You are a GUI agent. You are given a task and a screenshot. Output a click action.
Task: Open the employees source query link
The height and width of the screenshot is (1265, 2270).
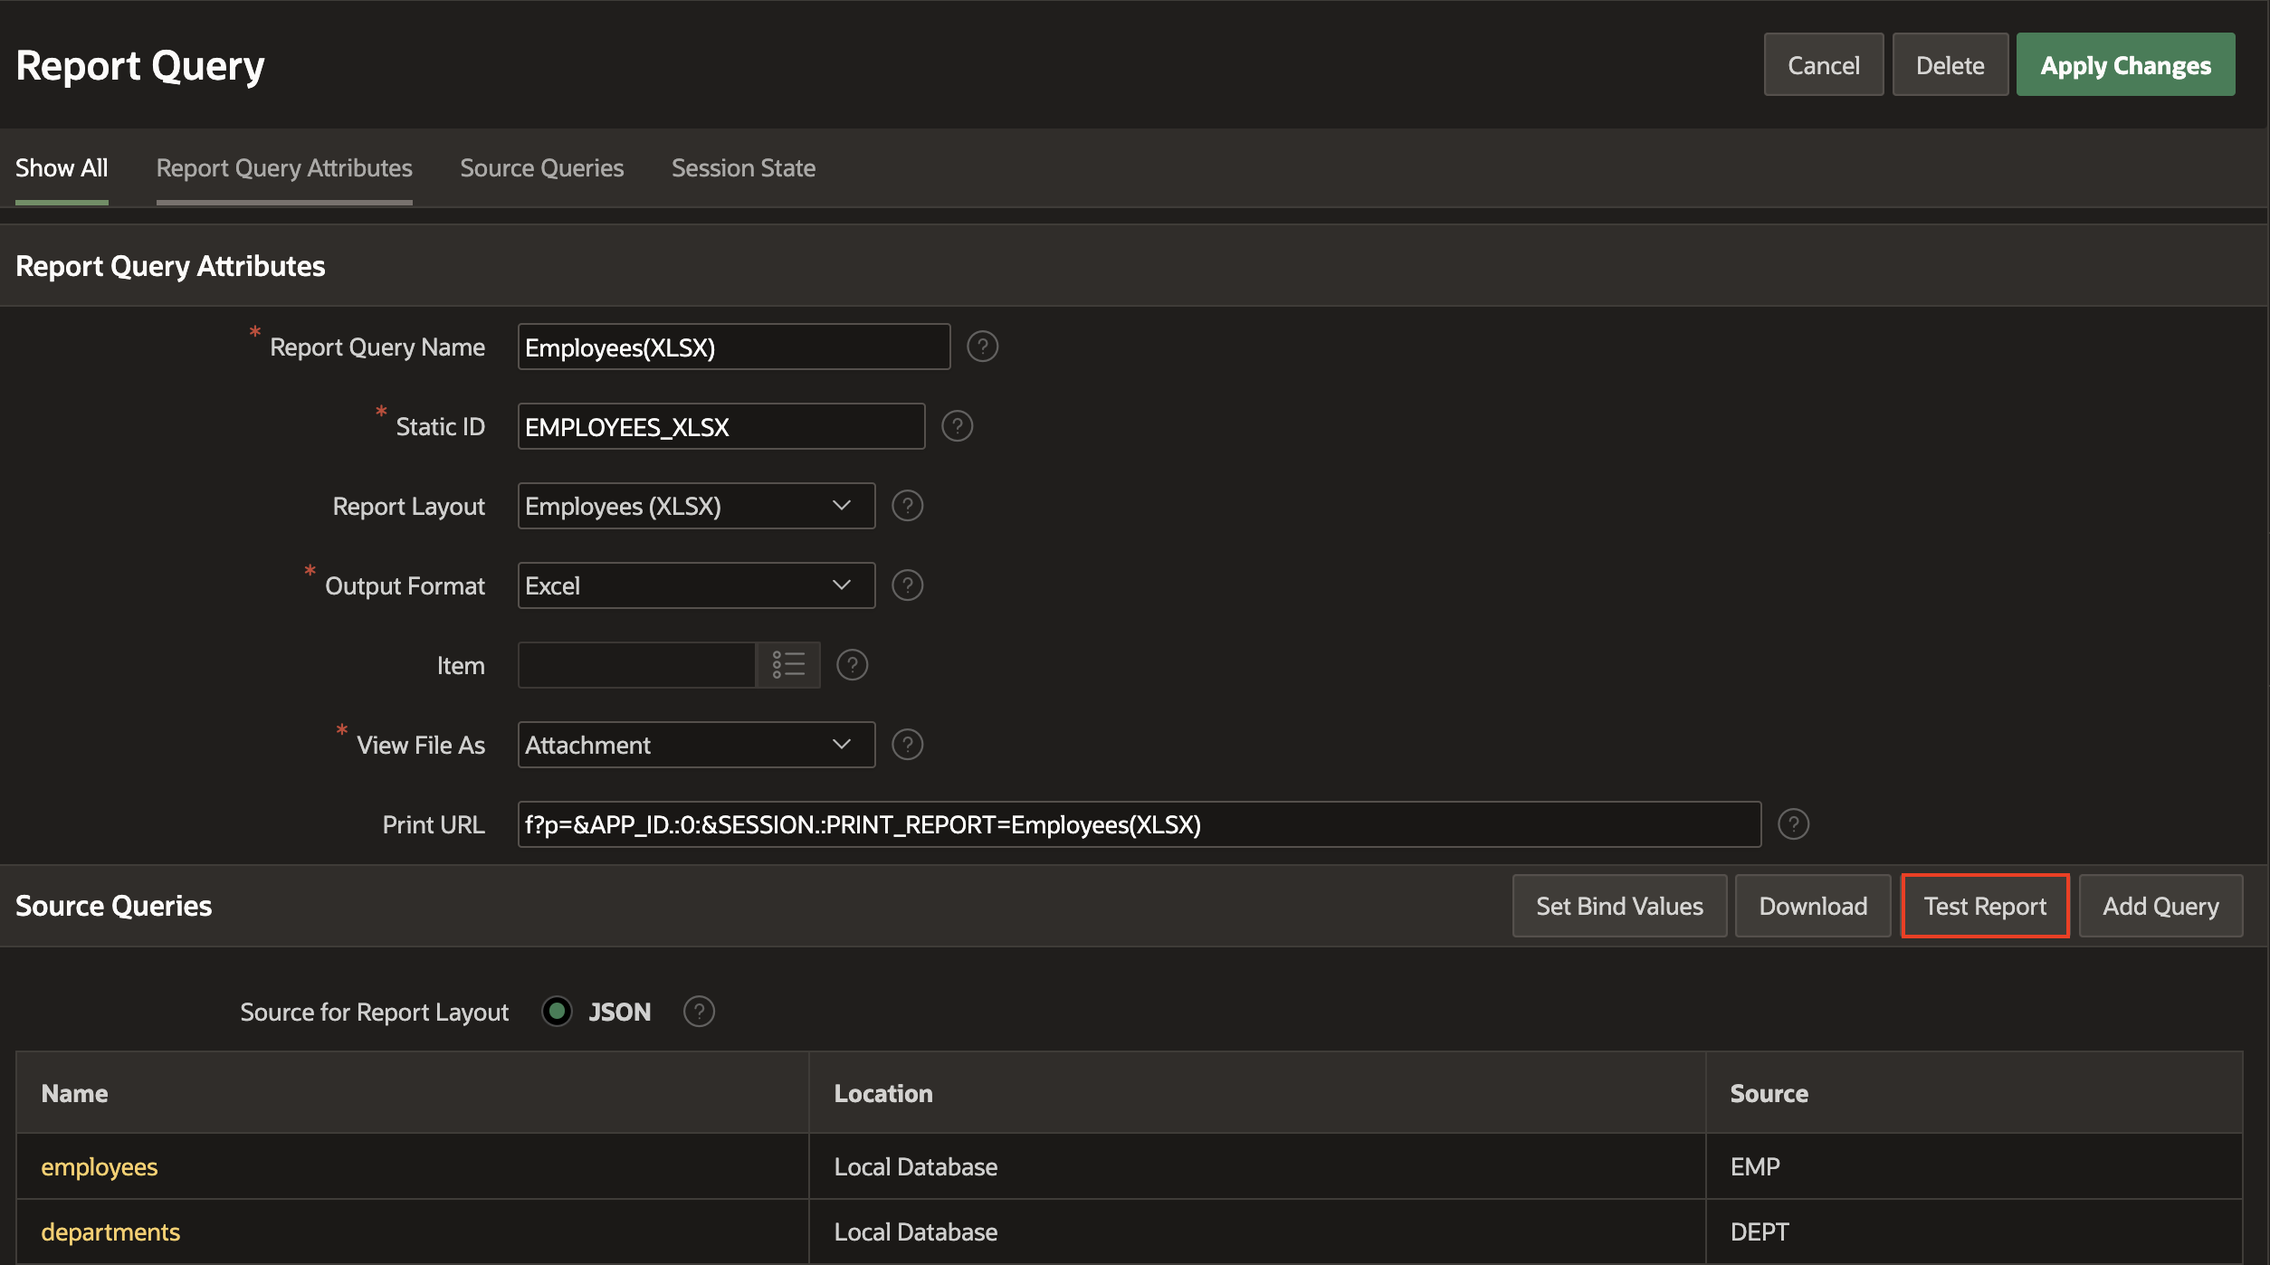tap(100, 1166)
